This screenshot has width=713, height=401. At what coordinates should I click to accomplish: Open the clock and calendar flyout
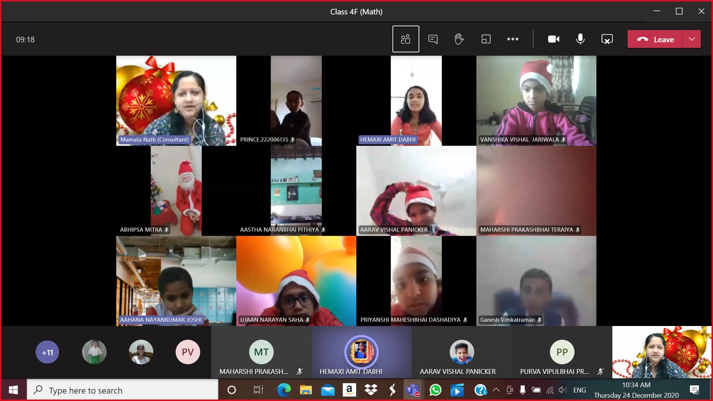[x=636, y=390]
